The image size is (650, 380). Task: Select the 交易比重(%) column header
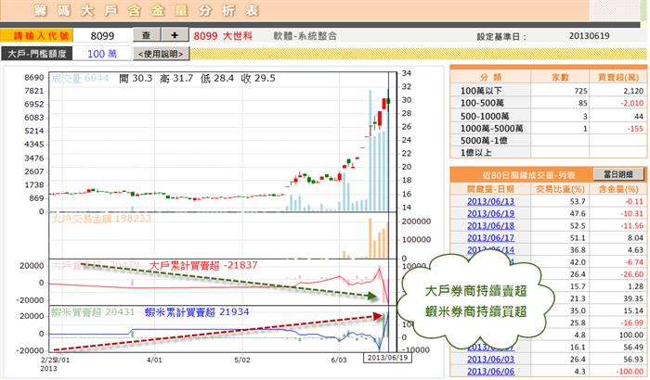point(560,189)
